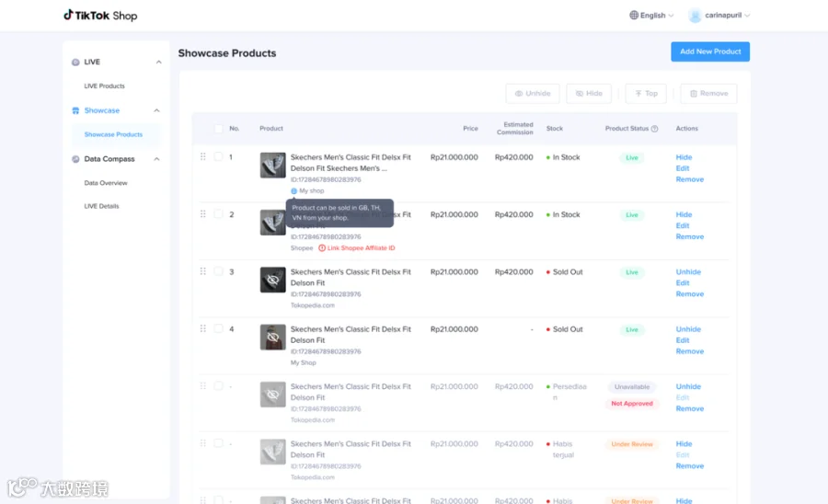
Task: Tick checkbox for product number 3
Action: (218, 271)
